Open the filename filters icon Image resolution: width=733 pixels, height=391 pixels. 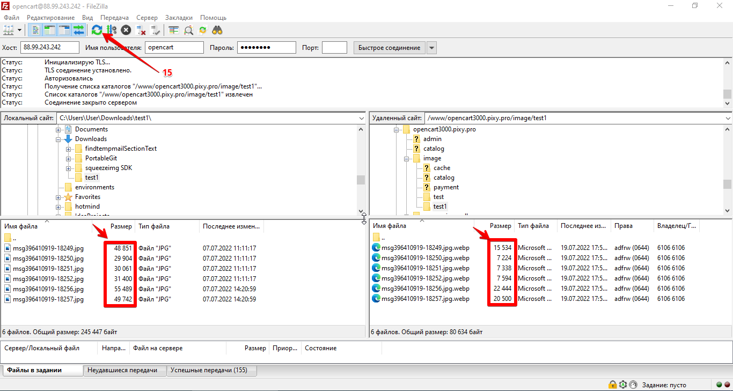click(x=173, y=30)
